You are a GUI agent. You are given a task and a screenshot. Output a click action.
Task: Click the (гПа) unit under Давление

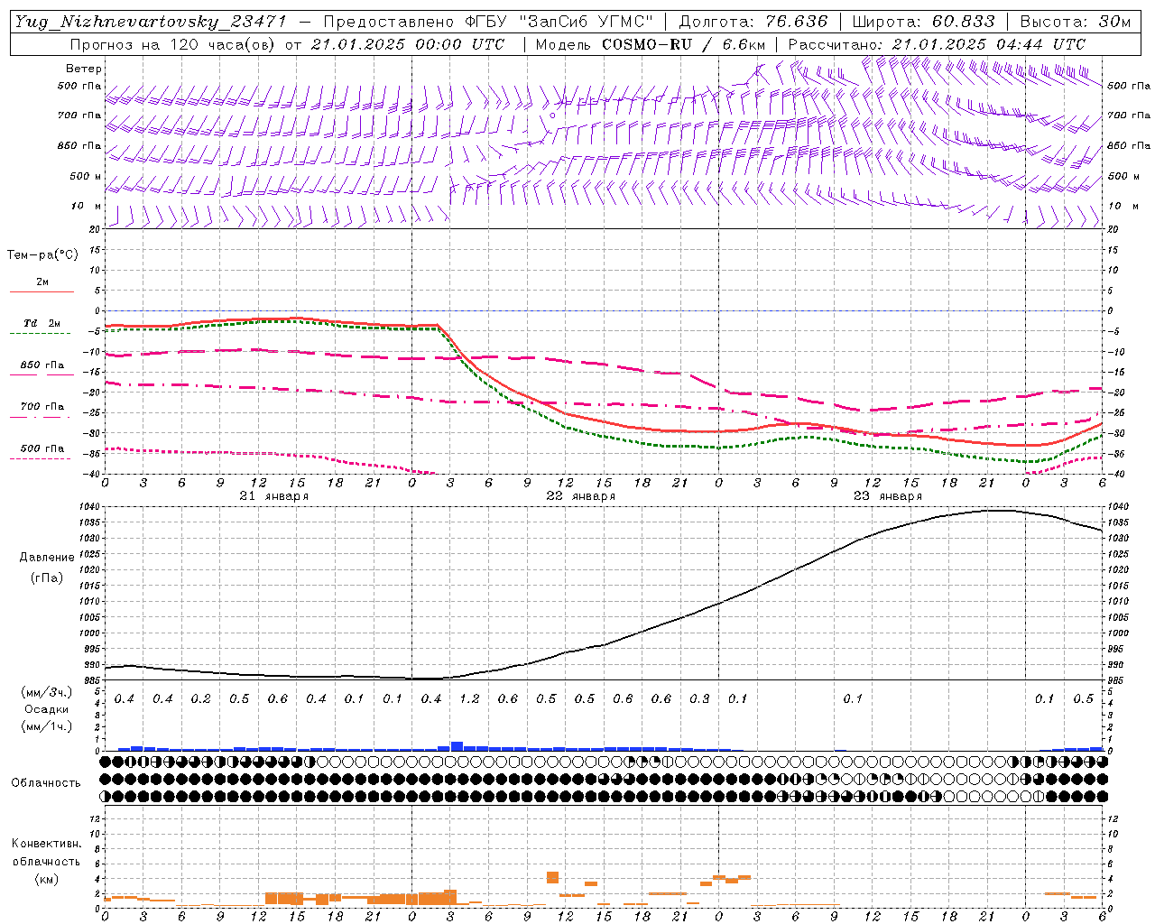click(47, 578)
